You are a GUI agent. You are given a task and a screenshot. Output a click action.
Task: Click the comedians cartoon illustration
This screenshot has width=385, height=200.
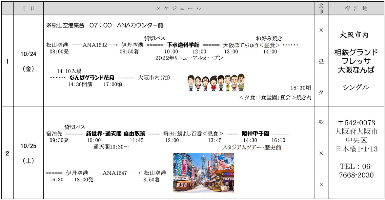pyautogui.click(x=216, y=83)
